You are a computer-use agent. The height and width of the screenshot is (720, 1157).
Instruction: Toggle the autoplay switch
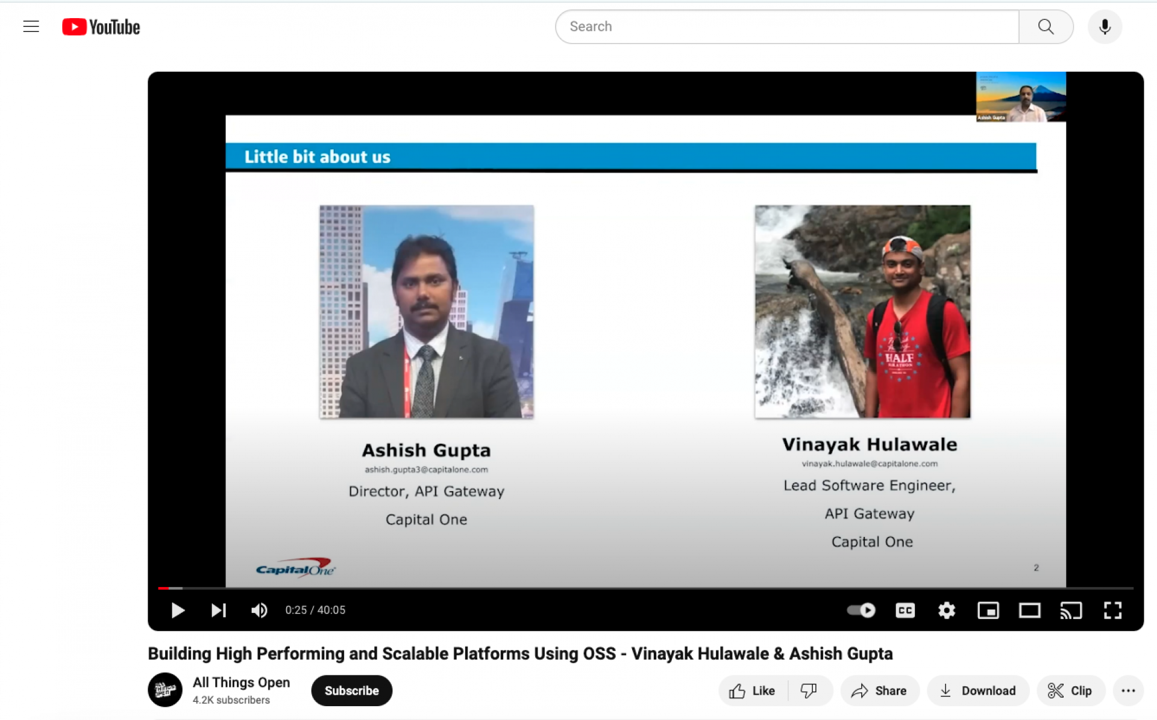pyautogui.click(x=861, y=610)
